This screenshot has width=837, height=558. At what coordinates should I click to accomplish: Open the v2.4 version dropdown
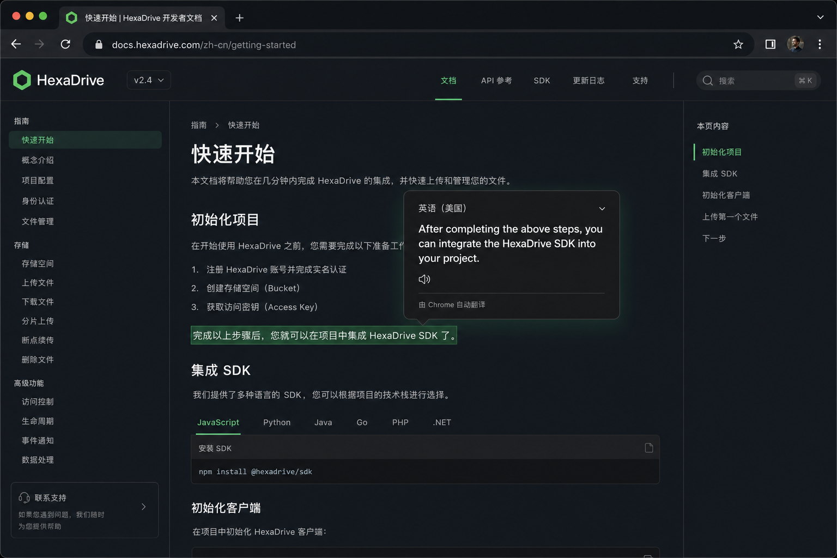tap(149, 80)
